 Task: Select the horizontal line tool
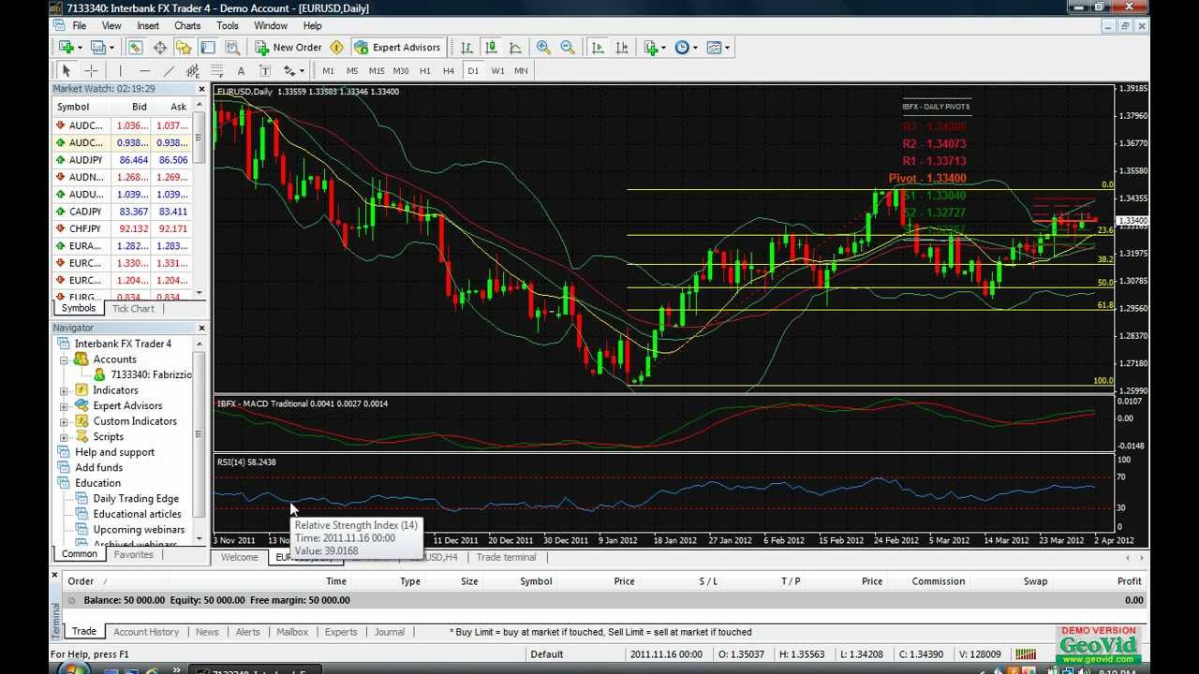[x=144, y=70]
